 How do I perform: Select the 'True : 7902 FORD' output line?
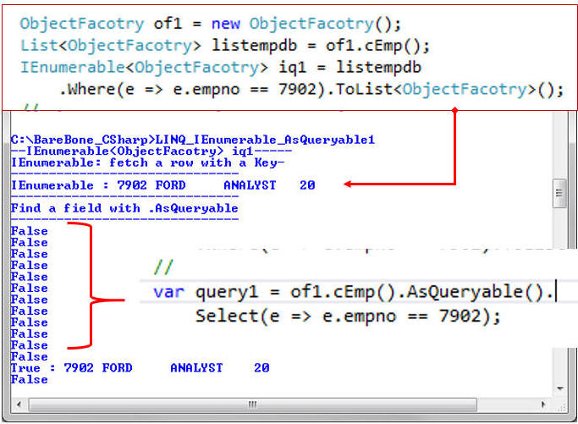click(x=140, y=368)
